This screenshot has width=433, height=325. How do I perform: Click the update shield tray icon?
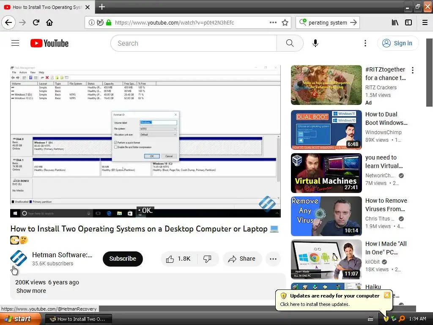[x=386, y=319]
